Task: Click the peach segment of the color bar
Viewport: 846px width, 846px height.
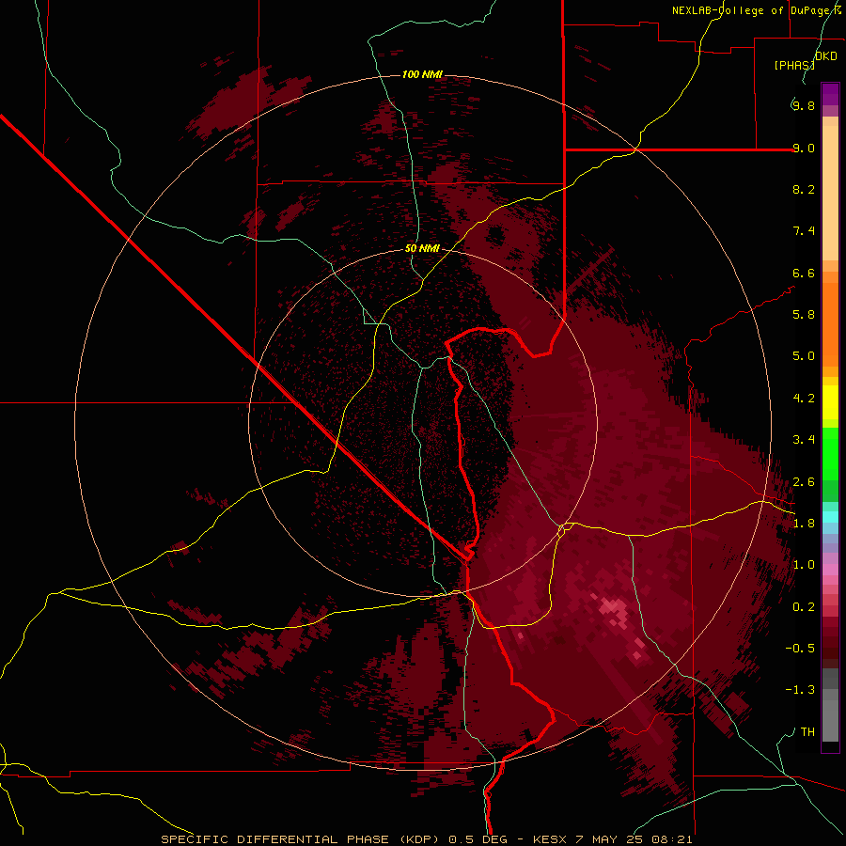Action: tap(830, 193)
